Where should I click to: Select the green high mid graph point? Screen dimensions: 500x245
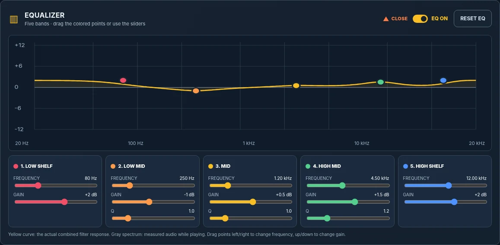(x=380, y=82)
